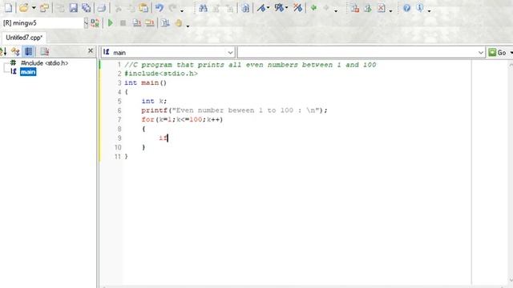Screen dimensions: 513x288
Task: Open a file with the folder icon
Action: tap(23, 7)
